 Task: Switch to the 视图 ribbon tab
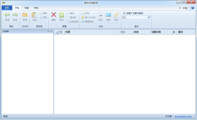[27, 8]
